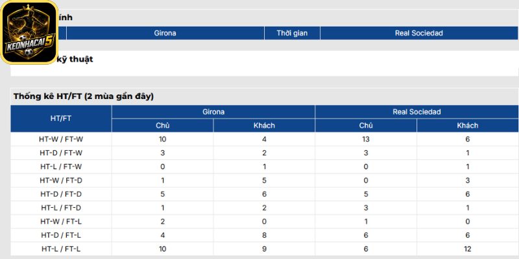Click Girona header in HT/FT statistics table
Screen dimensions: 519x259
click(x=213, y=112)
